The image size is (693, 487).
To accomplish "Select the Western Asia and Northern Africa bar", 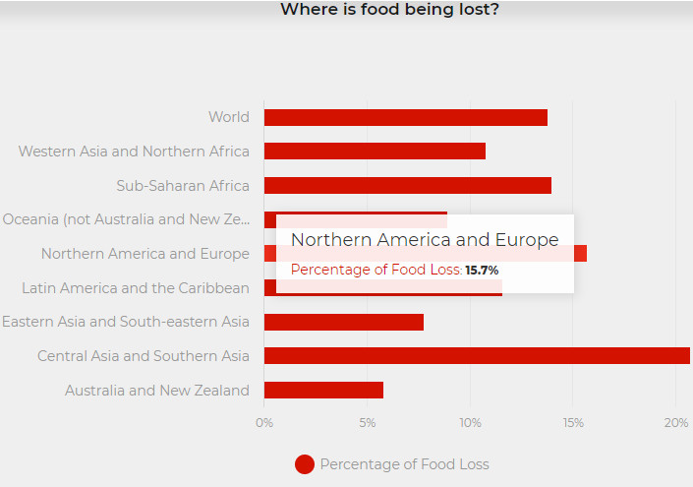I will tap(375, 152).
